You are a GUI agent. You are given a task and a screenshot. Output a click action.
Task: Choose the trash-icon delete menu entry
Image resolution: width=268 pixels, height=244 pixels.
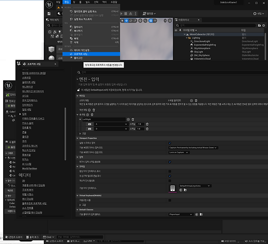click(x=91, y=42)
